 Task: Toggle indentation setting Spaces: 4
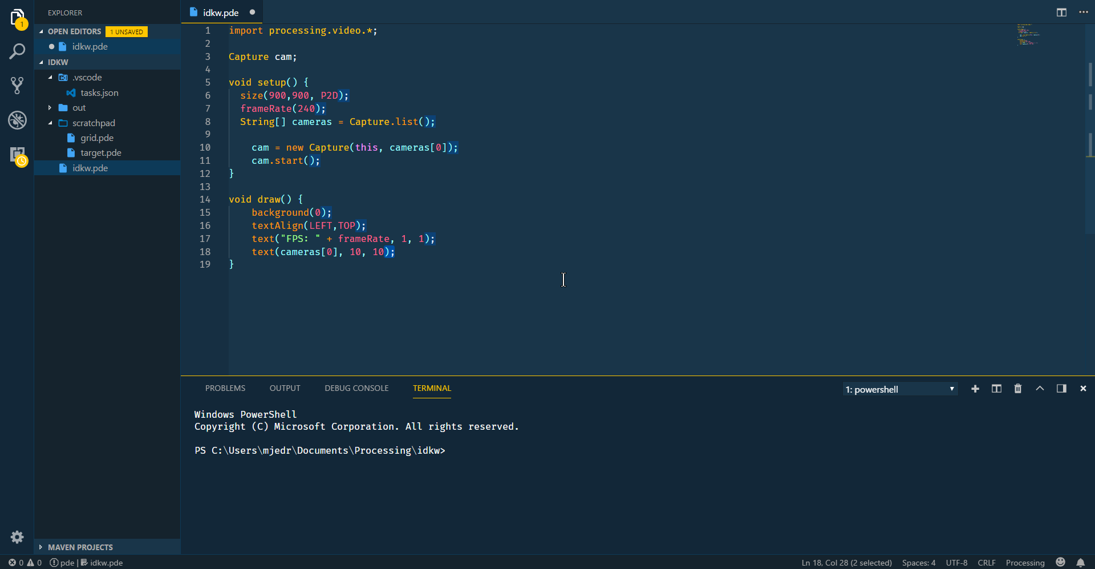coord(918,563)
